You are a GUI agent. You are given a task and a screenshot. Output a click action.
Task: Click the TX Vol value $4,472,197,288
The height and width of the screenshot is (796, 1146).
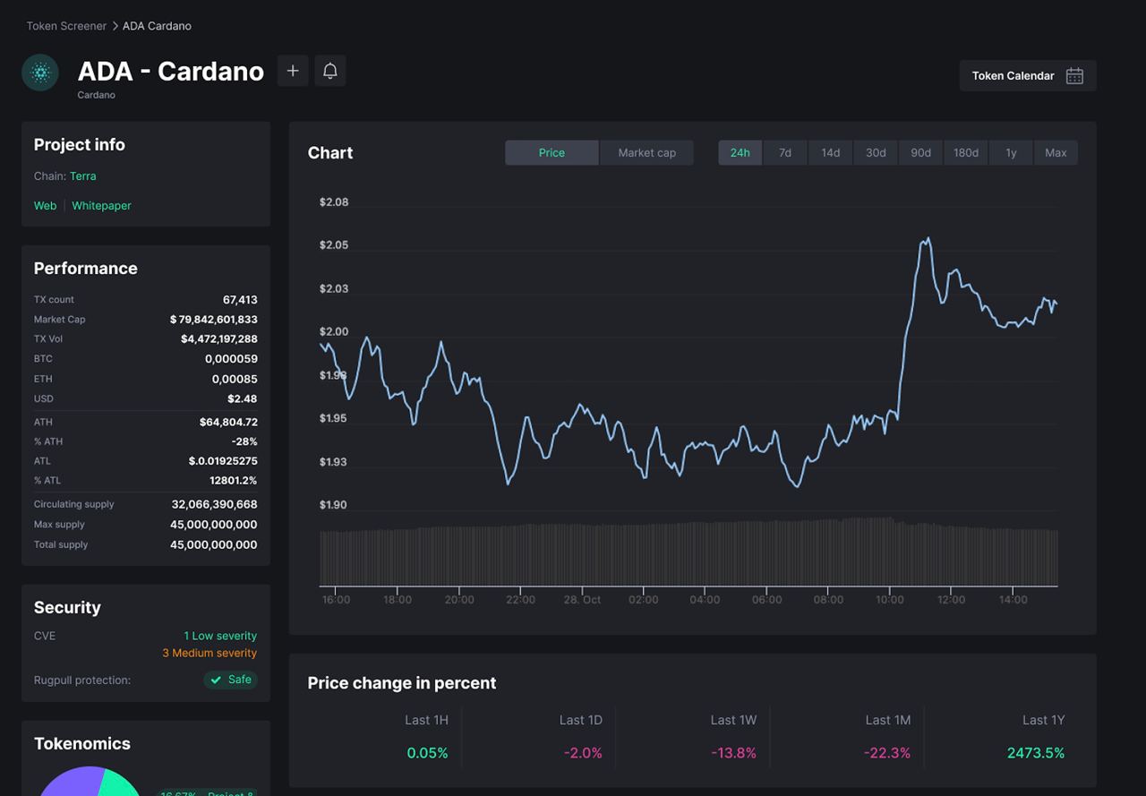[x=219, y=339]
